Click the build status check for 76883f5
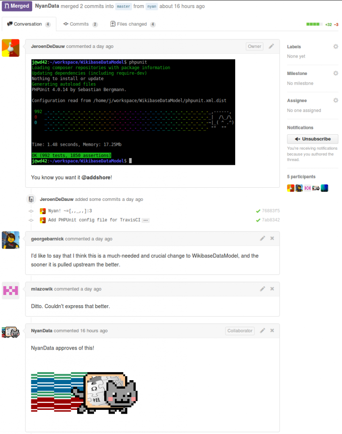Screen dimensions: 342x434 [x=258, y=211]
